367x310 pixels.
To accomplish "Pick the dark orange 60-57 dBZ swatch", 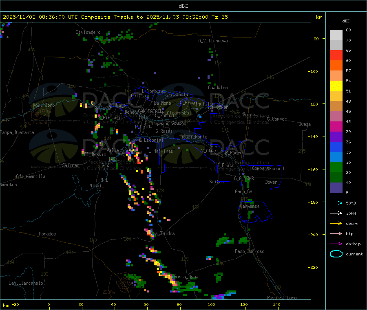I will point(336,66).
